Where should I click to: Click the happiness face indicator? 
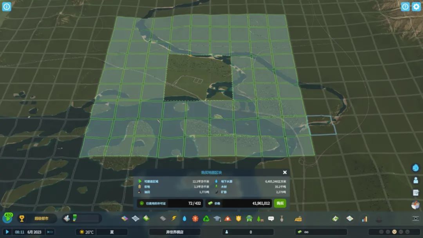pos(394,232)
